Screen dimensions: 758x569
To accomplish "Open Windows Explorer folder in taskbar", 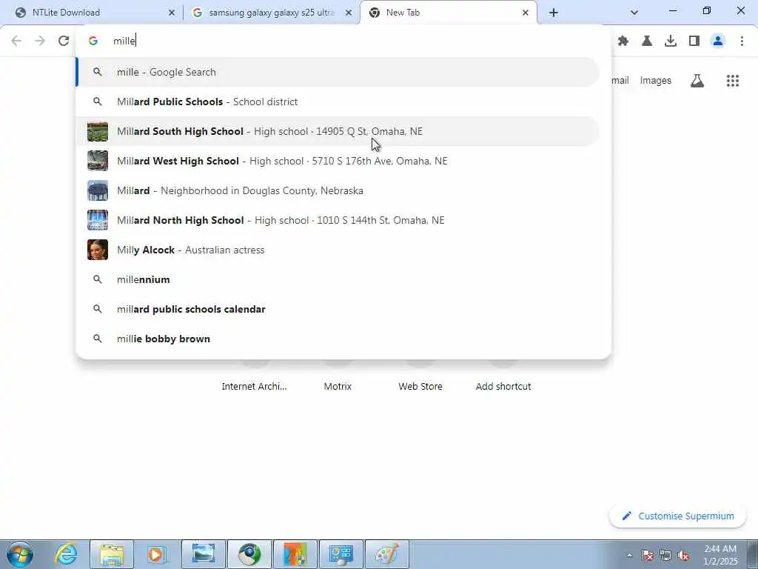I will [x=112, y=554].
